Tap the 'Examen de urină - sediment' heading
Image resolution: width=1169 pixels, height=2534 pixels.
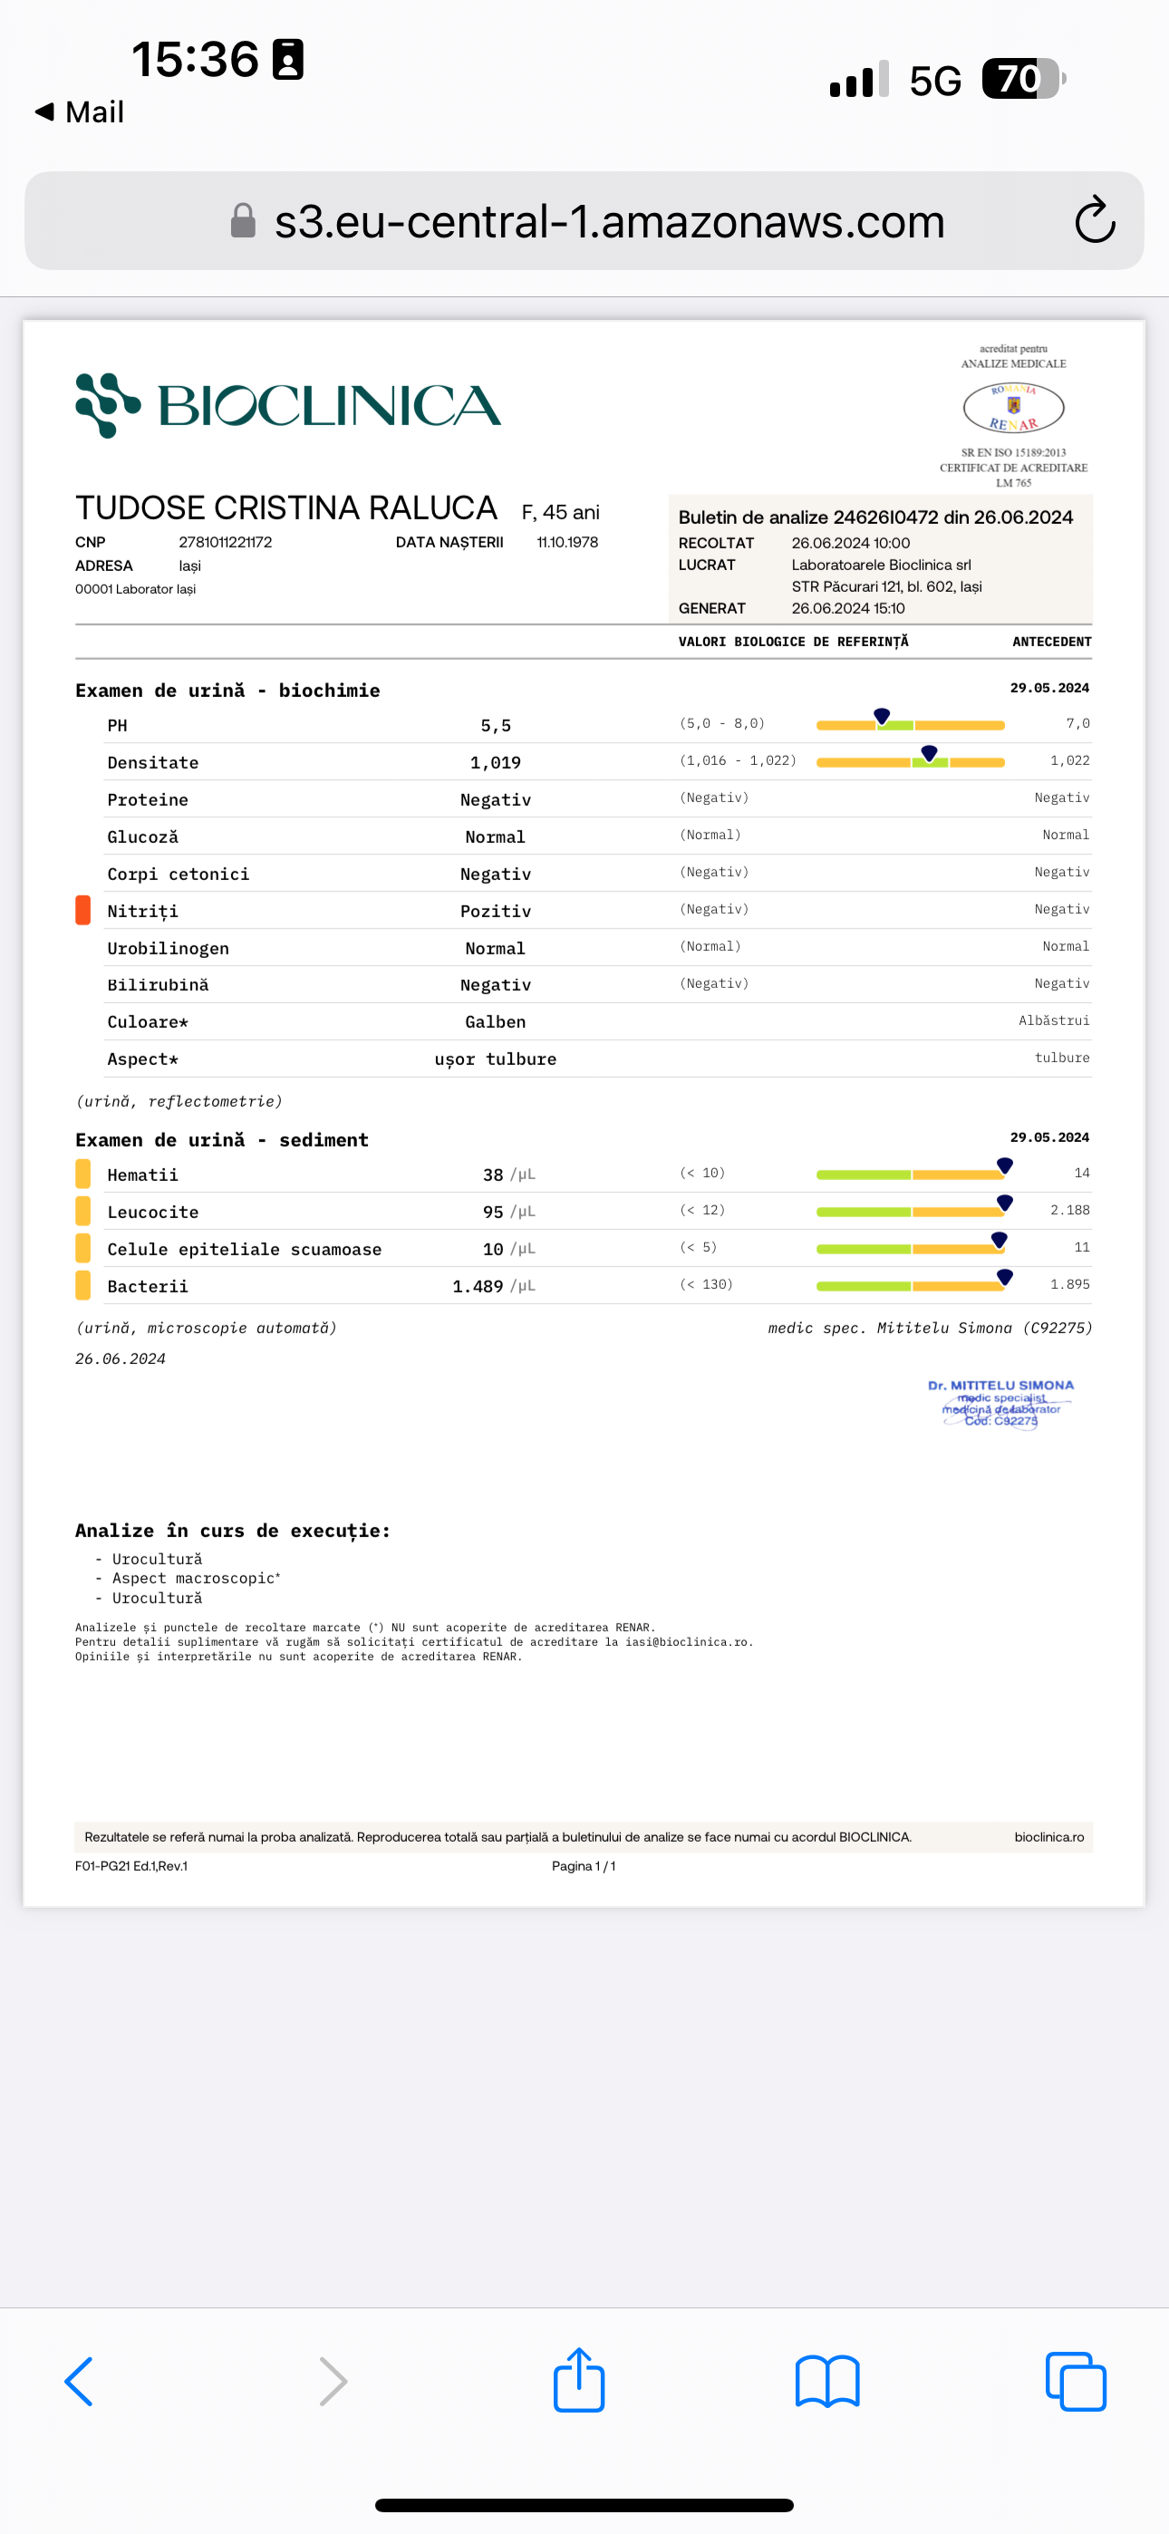(x=221, y=1139)
